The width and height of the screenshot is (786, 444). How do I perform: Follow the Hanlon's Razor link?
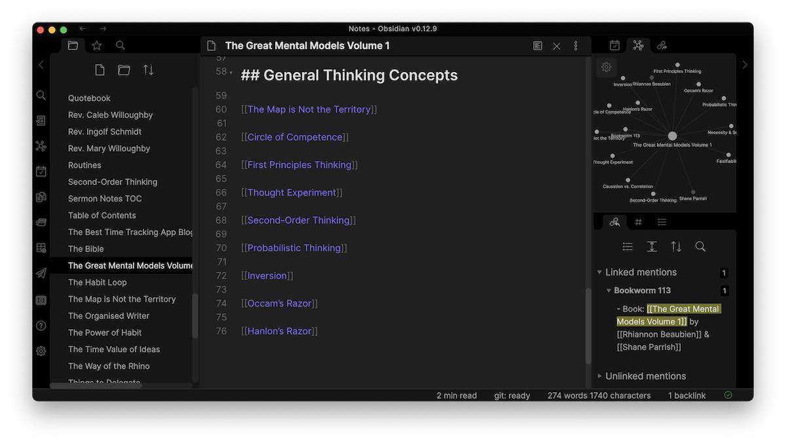click(280, 331)
